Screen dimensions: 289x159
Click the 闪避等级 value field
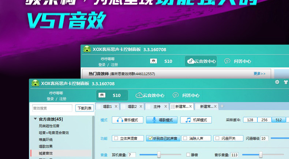[x=264, y=139]
